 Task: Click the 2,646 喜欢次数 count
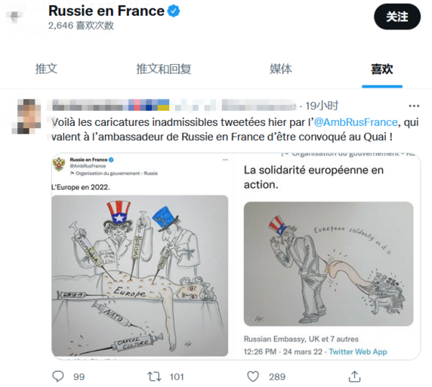[81, 25]
